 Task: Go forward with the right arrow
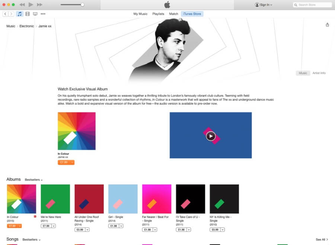[11, 14]
